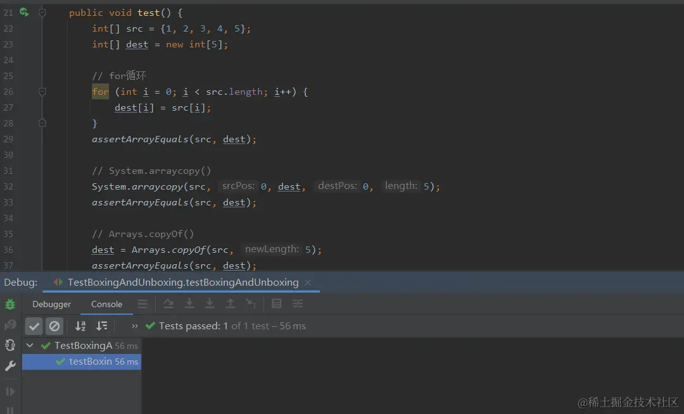684x414 pixels.
Task: Click the Step Out icon
Action: [x=231, y=304]
